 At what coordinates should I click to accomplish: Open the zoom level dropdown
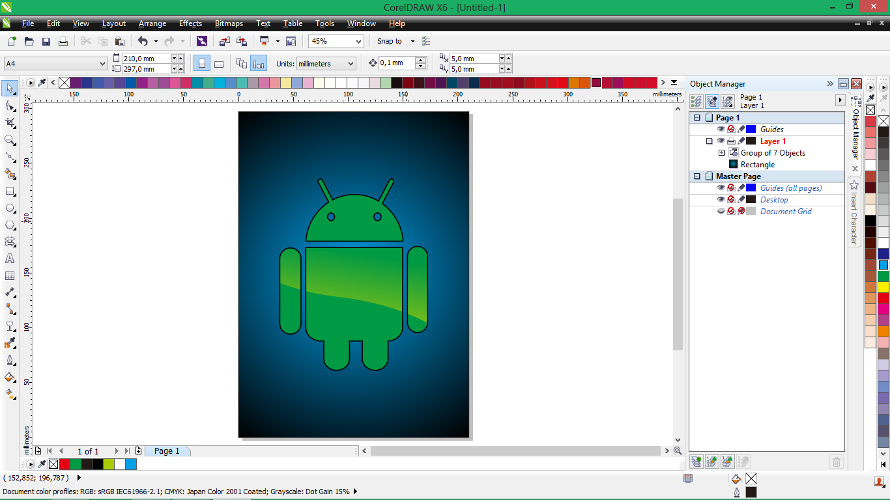(358, 41)
